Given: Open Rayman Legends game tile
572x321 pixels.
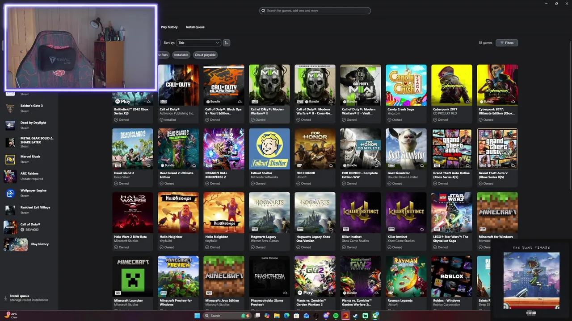Looking at the screenshot, I should [406, 283].
